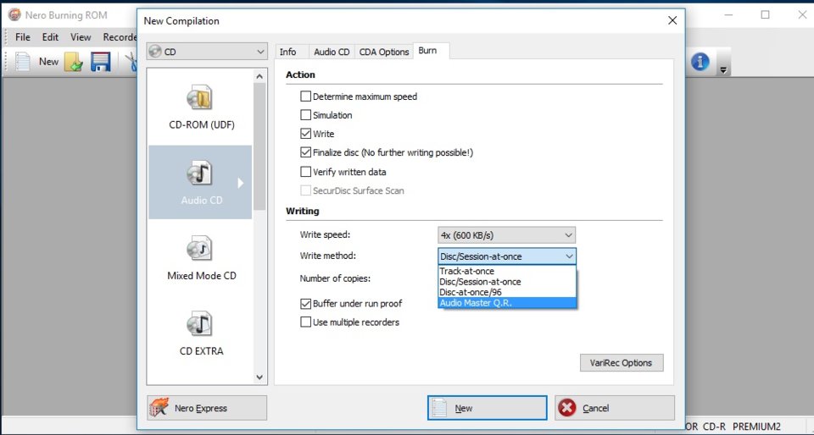Select Track-at-once from the list

point(507,271)
